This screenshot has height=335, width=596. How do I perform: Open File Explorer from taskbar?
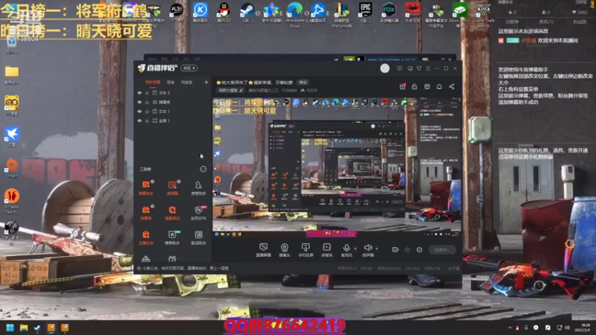coord(24,328)
